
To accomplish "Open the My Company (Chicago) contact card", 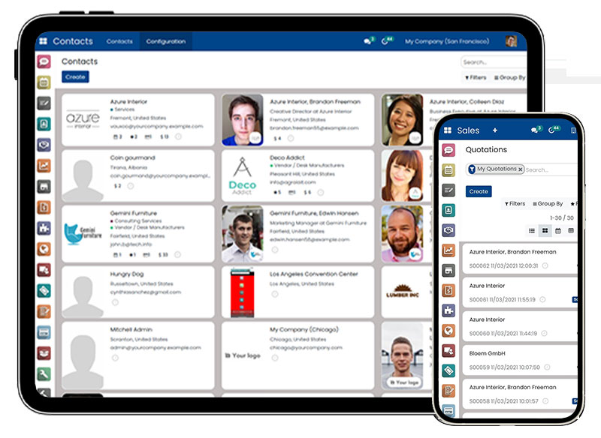I will [x=297, y=355].
